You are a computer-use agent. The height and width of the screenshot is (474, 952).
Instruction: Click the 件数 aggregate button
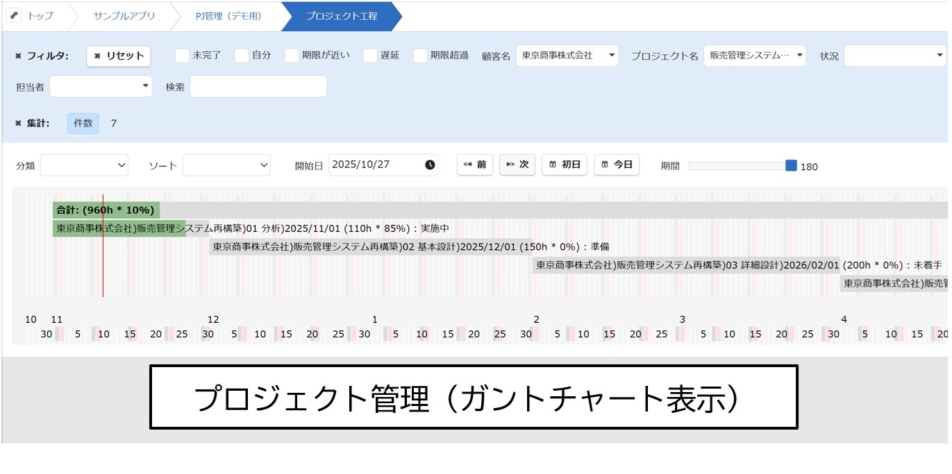click(83, 124)
